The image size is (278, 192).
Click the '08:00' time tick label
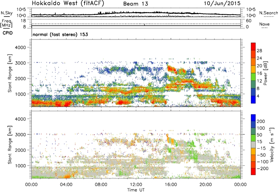pos(101,185)
